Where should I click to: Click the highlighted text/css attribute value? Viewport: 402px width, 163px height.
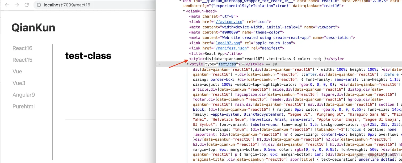tap(227, 64)
